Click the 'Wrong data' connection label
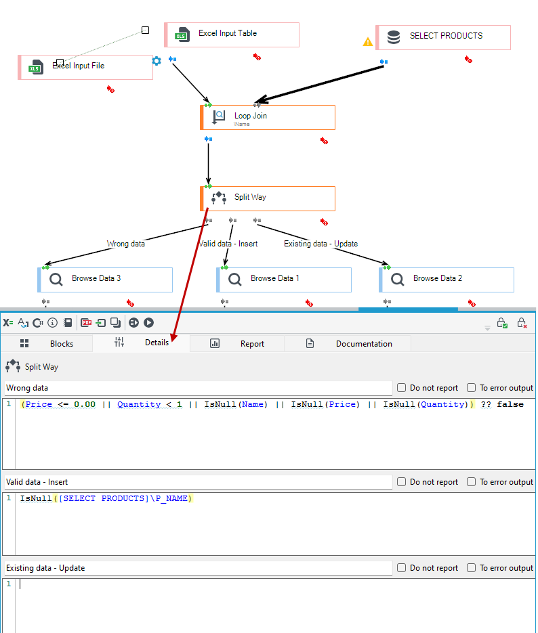538x633 pixels. click(x=125, y=244)
